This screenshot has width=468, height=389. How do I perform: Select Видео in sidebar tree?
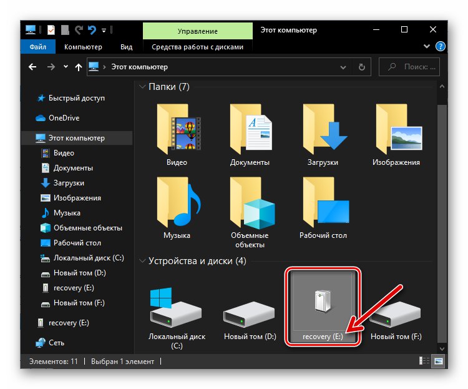[64, 153]
